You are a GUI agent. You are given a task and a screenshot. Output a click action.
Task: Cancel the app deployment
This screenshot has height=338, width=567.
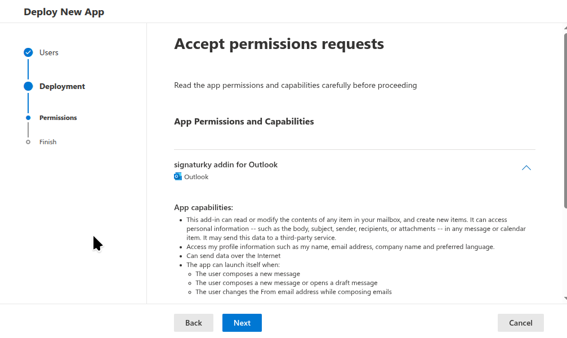pyautogui.click(x=520, y=323)
